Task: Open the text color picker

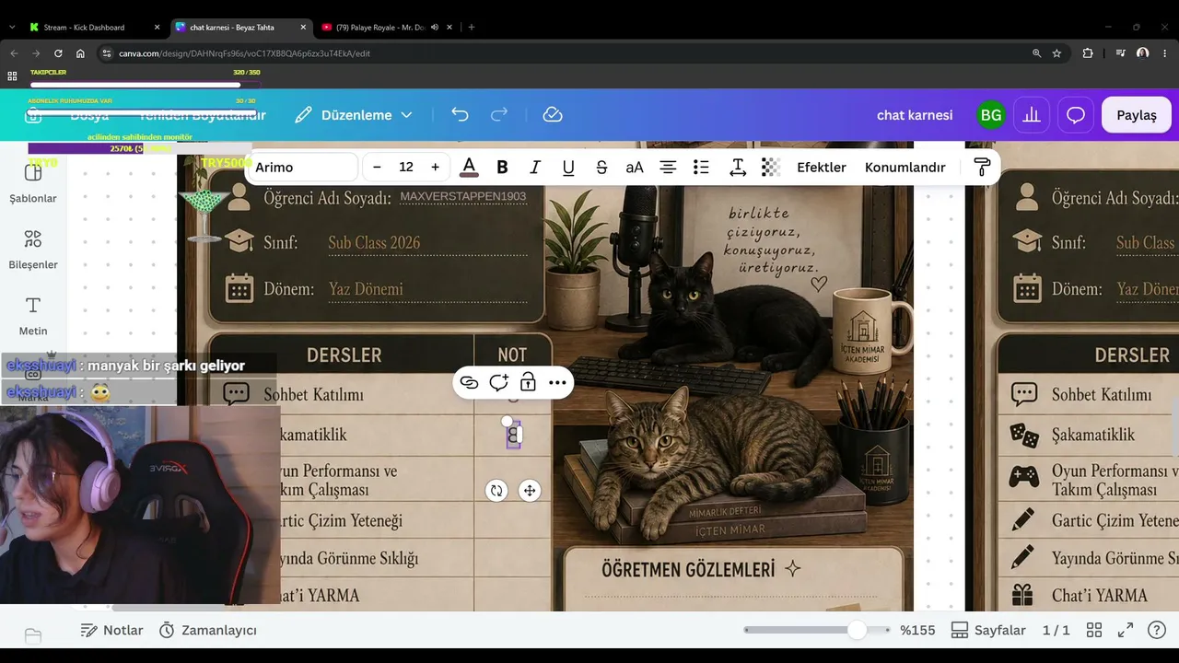Action: point(469,167)
